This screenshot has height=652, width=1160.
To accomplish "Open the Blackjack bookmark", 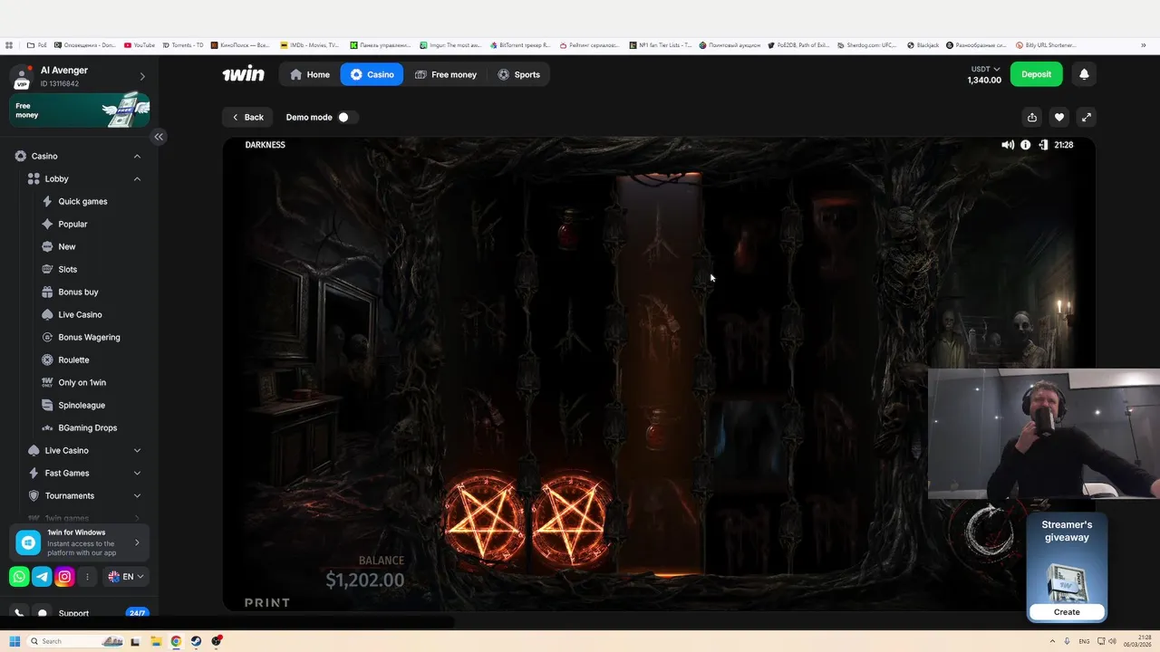I will 923,45.
